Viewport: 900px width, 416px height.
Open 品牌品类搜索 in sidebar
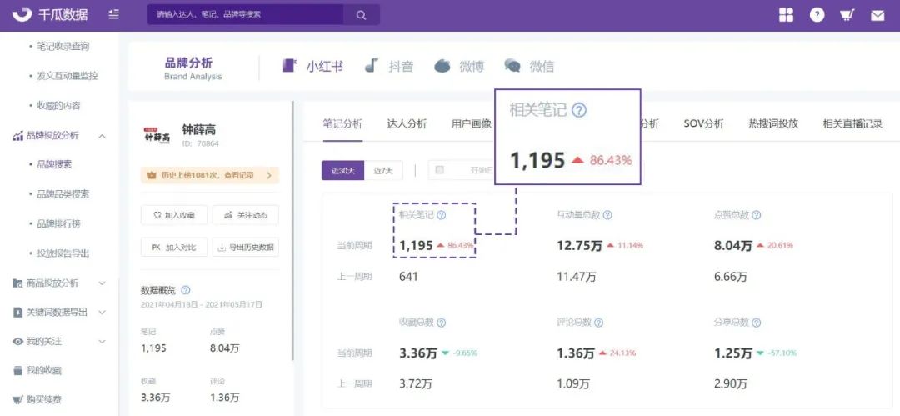[x=63, y=194]
